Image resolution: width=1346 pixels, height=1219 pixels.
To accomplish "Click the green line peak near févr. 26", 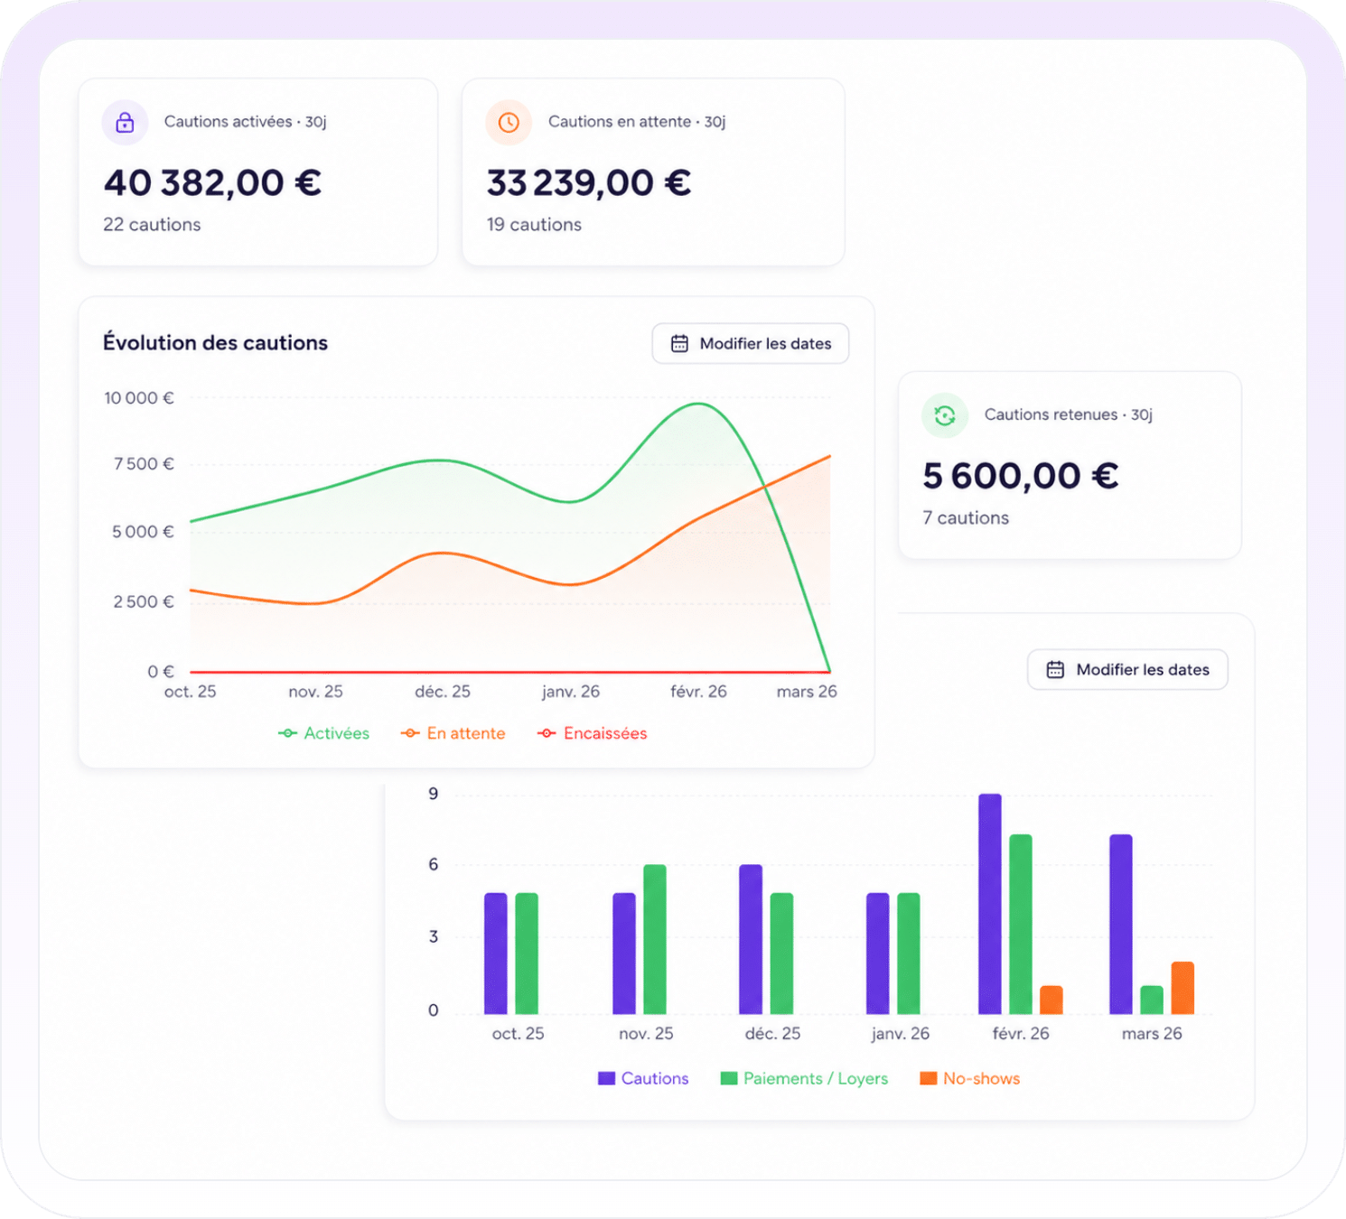I will (x=697, y=404).
